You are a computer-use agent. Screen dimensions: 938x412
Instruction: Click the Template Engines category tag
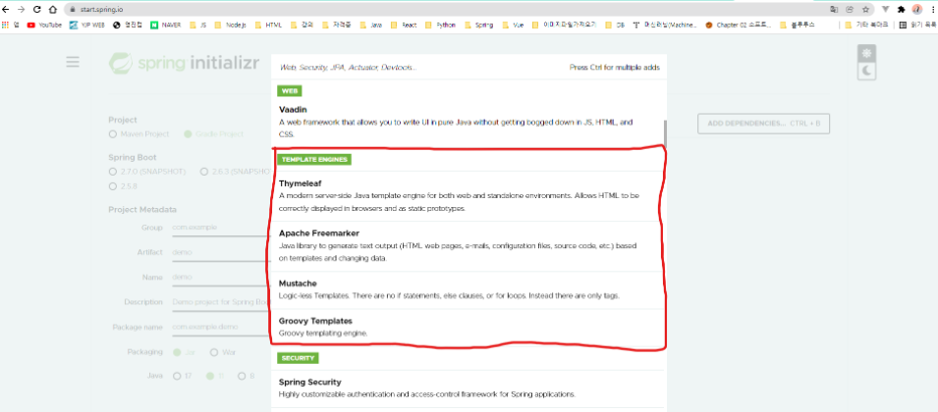pos(314,160)
